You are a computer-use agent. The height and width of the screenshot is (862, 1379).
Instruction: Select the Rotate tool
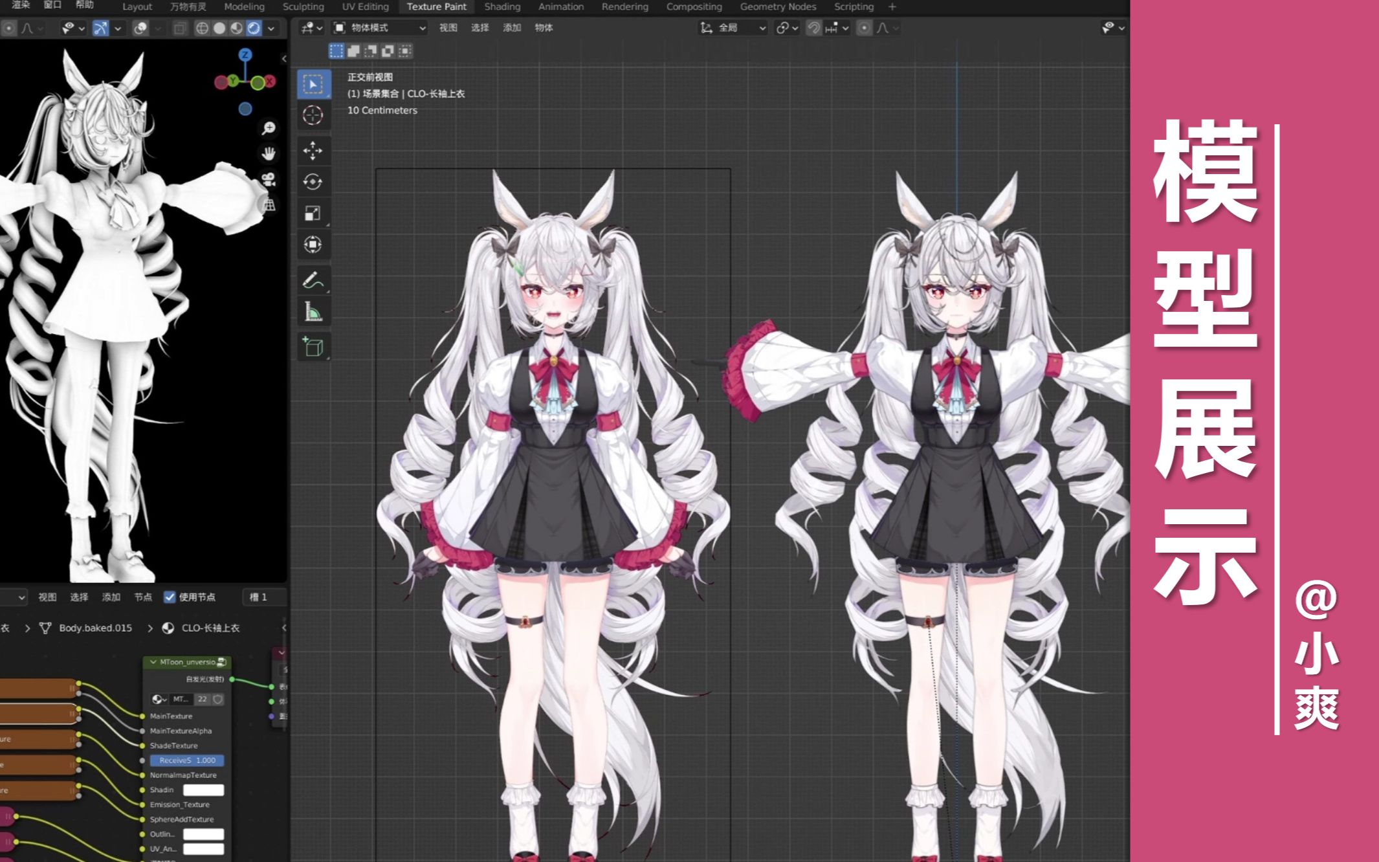click(x=313, y=182)
